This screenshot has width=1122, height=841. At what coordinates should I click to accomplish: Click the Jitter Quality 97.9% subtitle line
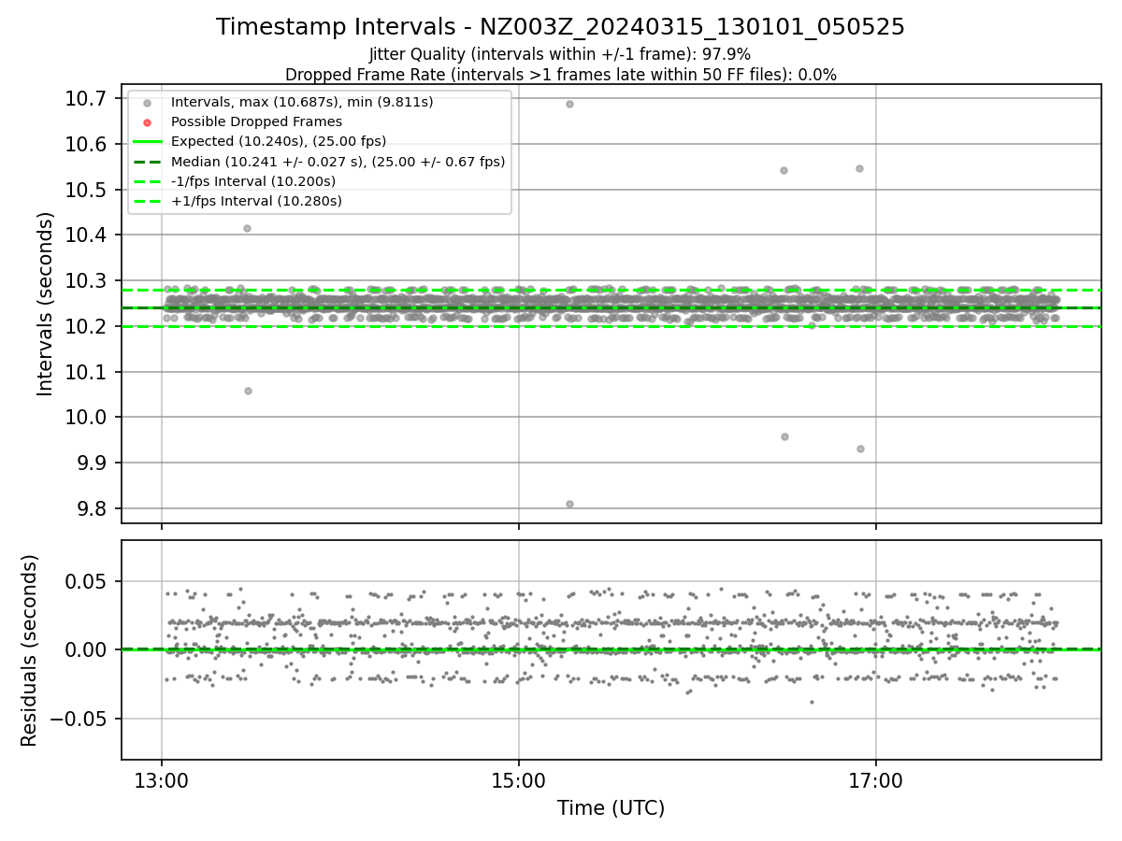pyautogui.click(x=560, y=54)
